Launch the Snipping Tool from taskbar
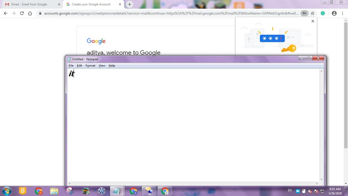The width and height of the screenshot is (348, 196). pos(70,191)
